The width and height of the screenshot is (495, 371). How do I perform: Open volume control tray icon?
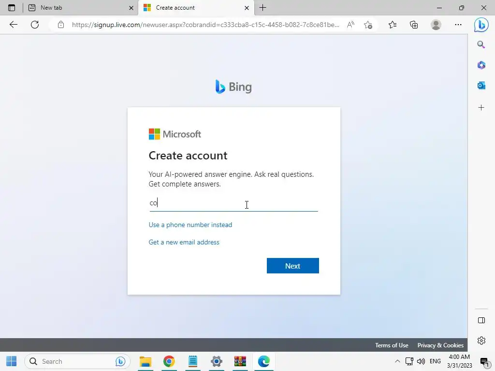coord(421,361)
